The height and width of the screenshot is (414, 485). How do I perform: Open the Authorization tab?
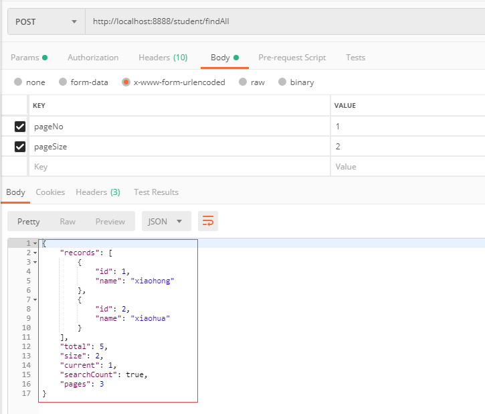(x=93, y=58)
